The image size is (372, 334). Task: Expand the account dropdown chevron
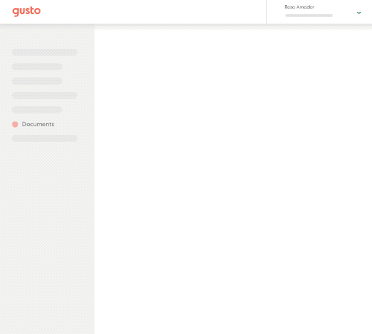tap(359, 13)
